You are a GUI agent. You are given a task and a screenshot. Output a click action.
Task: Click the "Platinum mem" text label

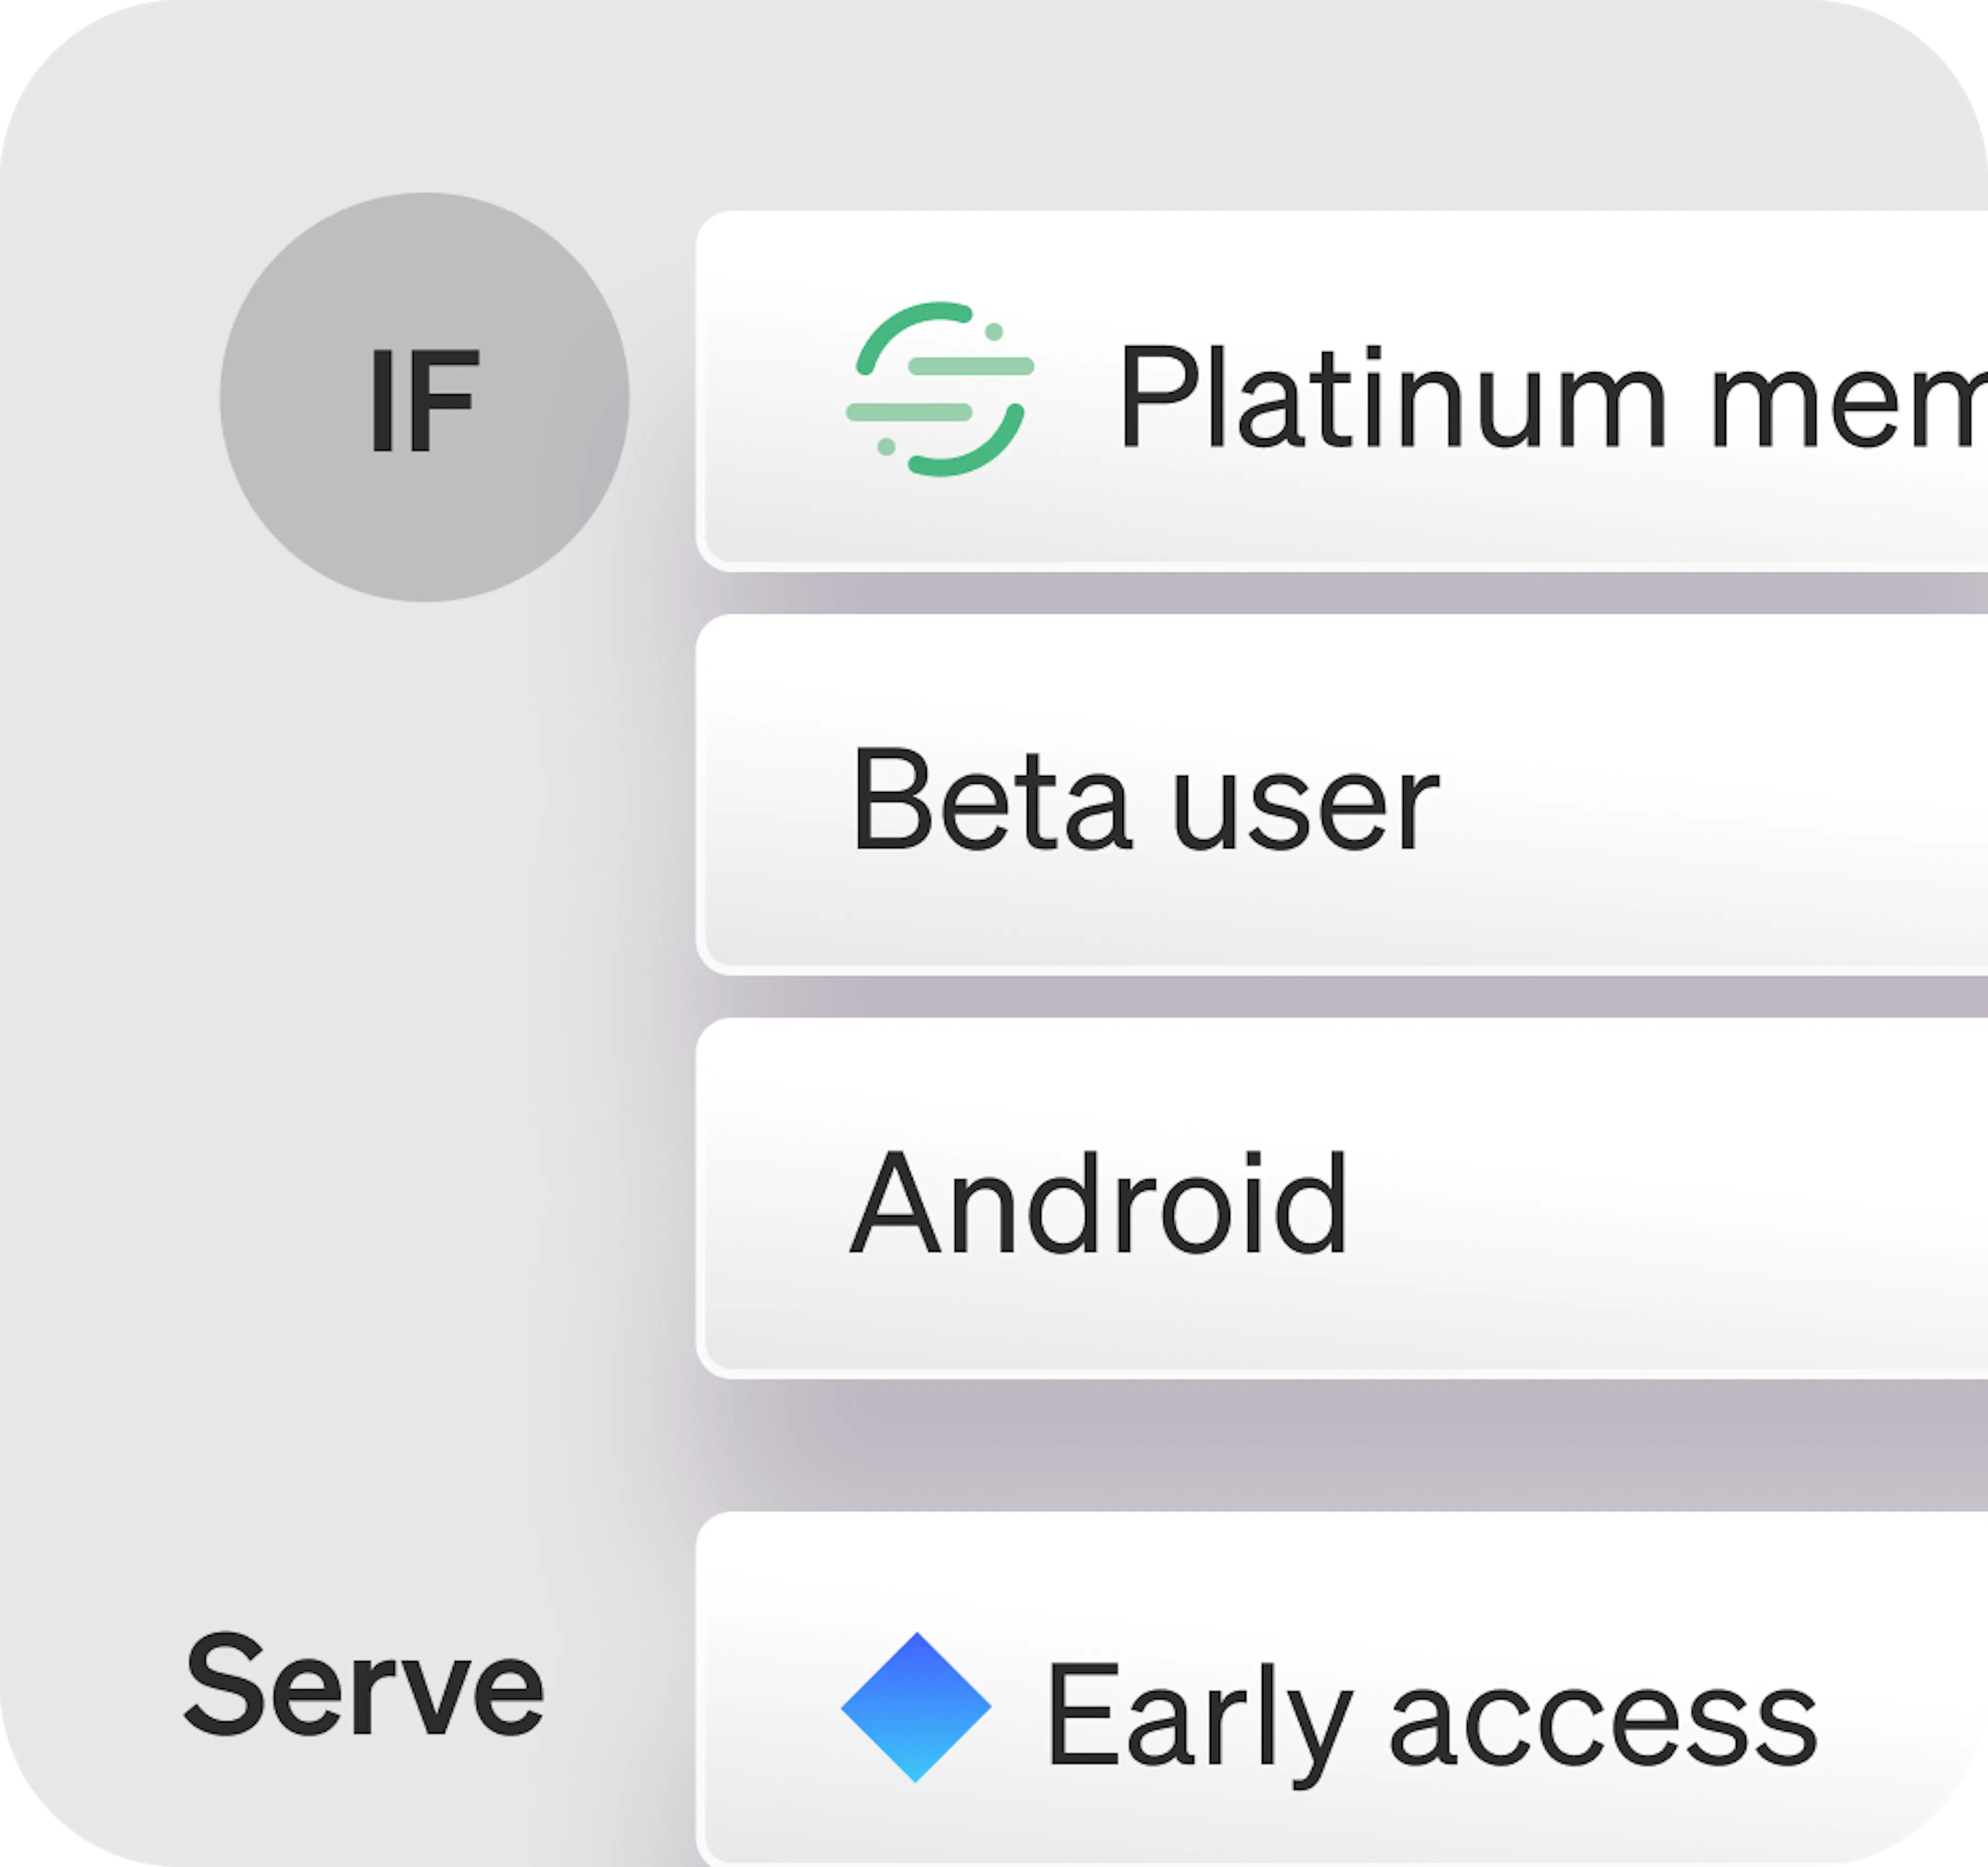coord(1550,397)
